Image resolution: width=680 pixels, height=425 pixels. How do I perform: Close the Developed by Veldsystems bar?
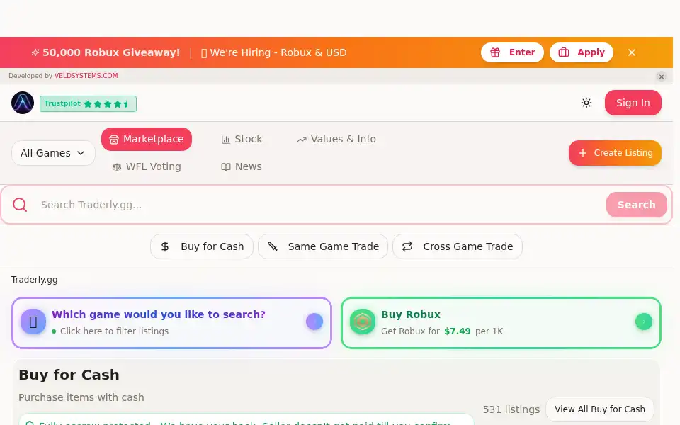tap(662, 76)
